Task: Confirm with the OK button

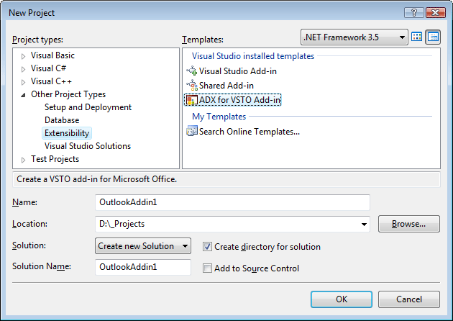Action: pyautogui.click(x=342, y=299)
